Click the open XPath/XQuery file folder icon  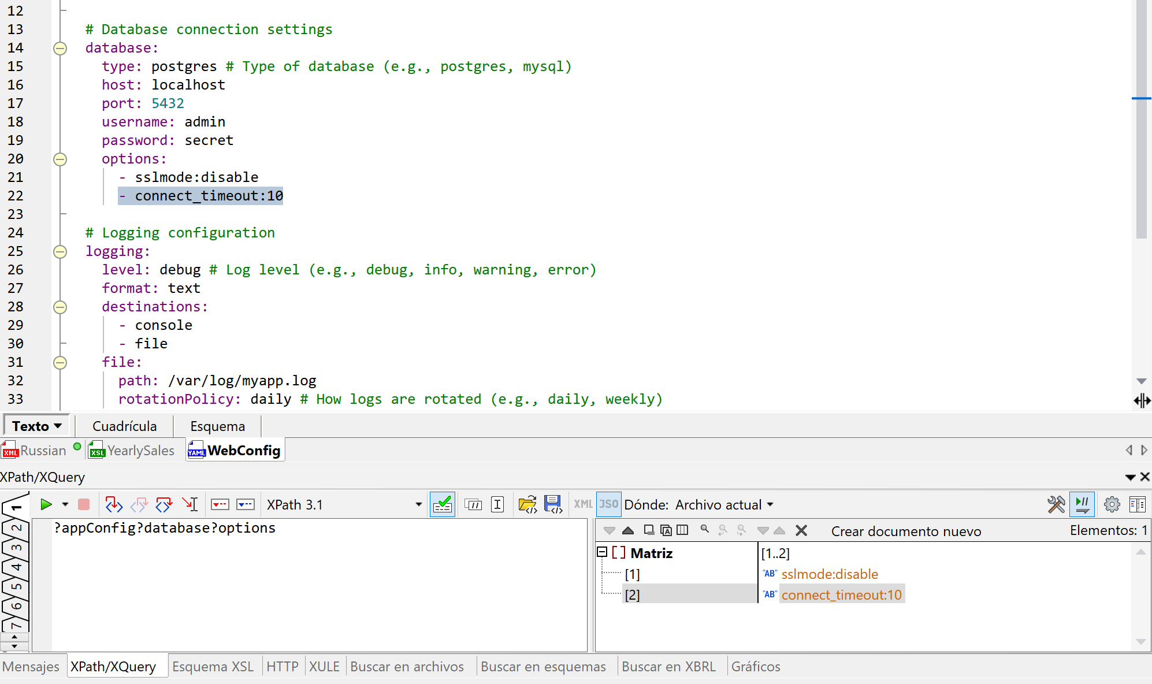coord(527,504)
